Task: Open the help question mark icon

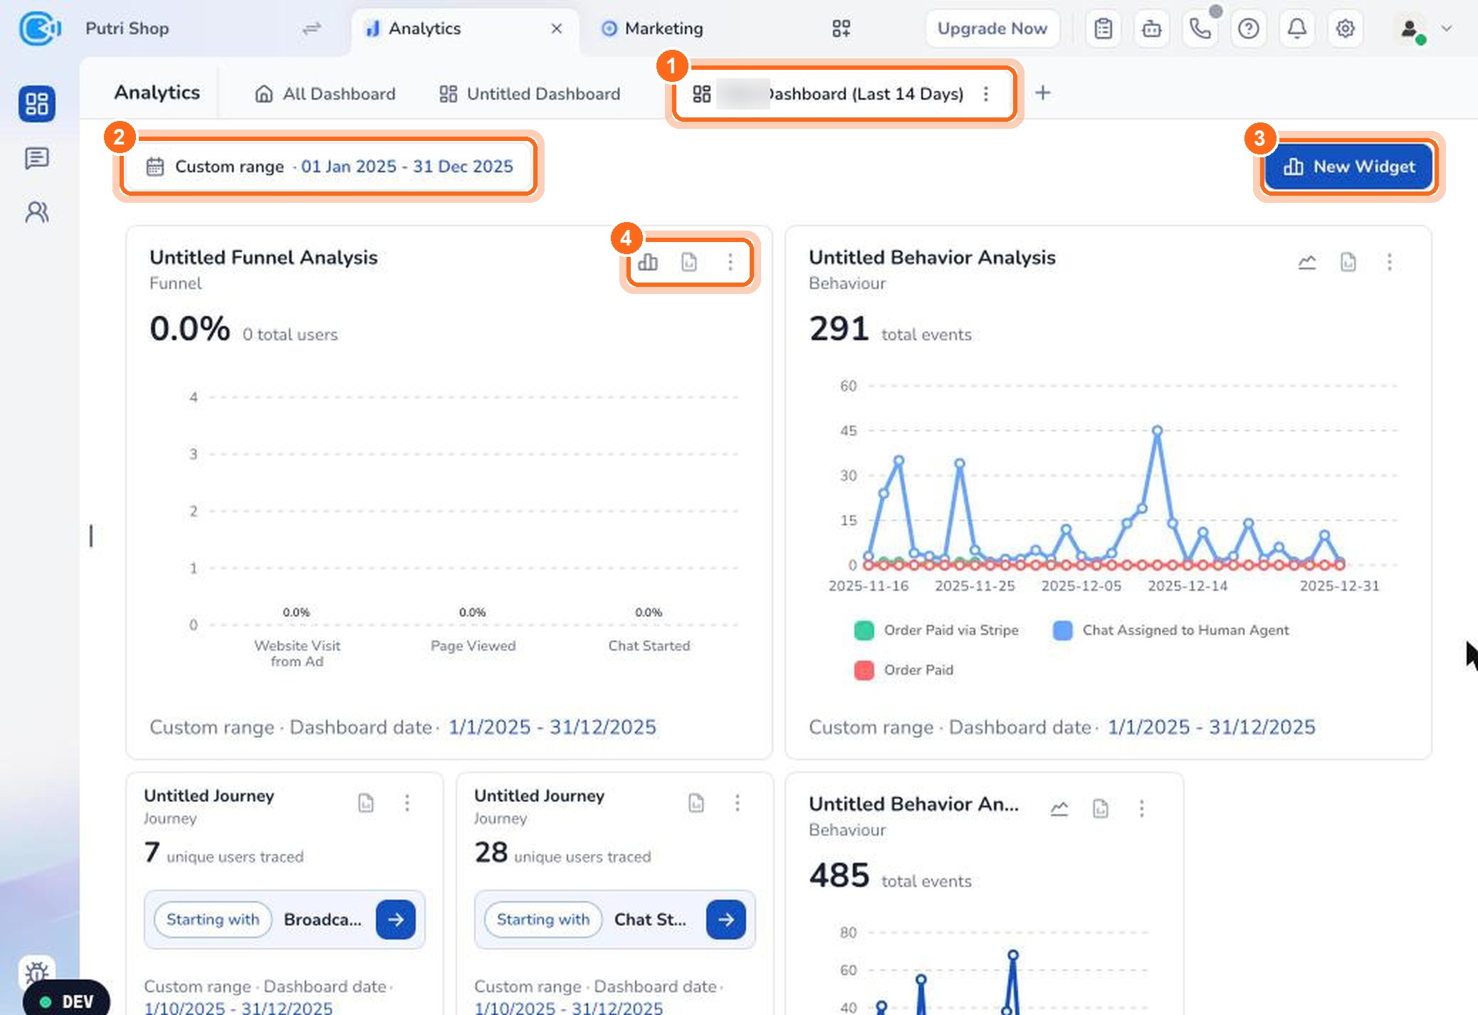Action: pos(1249,28)
